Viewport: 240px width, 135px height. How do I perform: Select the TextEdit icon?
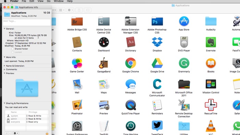point(104,126)
